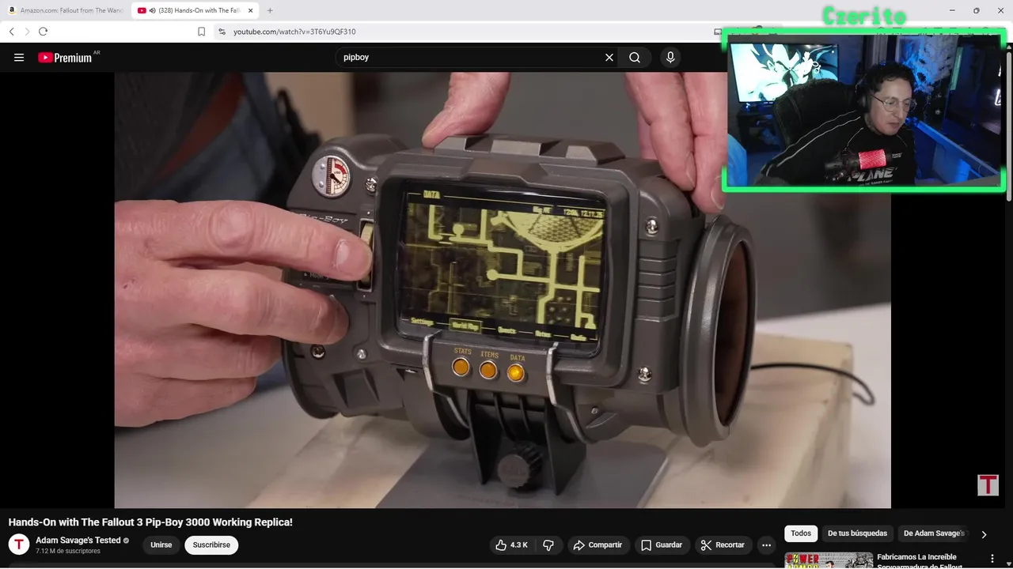Go back in browser history
The image size is (1013, 569).
12,32
